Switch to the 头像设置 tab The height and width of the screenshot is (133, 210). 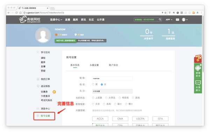point(94,65)
